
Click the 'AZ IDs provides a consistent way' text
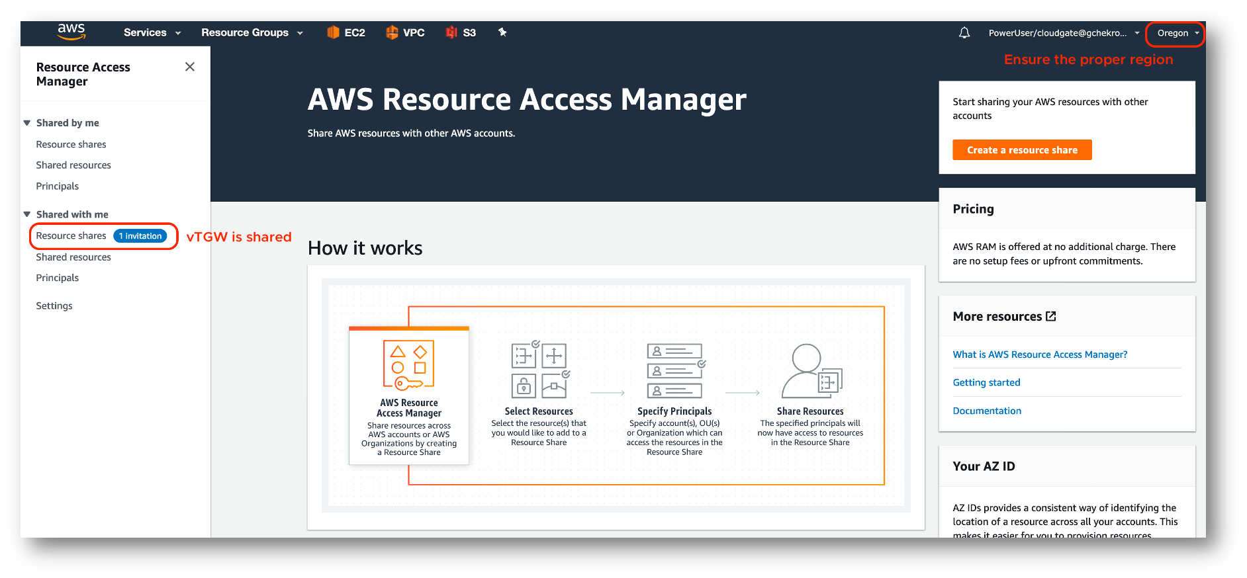tap(1065, 521)
